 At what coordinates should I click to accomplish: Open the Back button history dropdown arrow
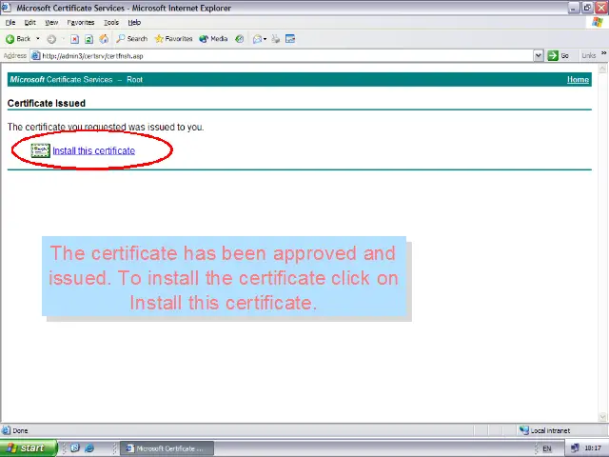tap(38, 39)
